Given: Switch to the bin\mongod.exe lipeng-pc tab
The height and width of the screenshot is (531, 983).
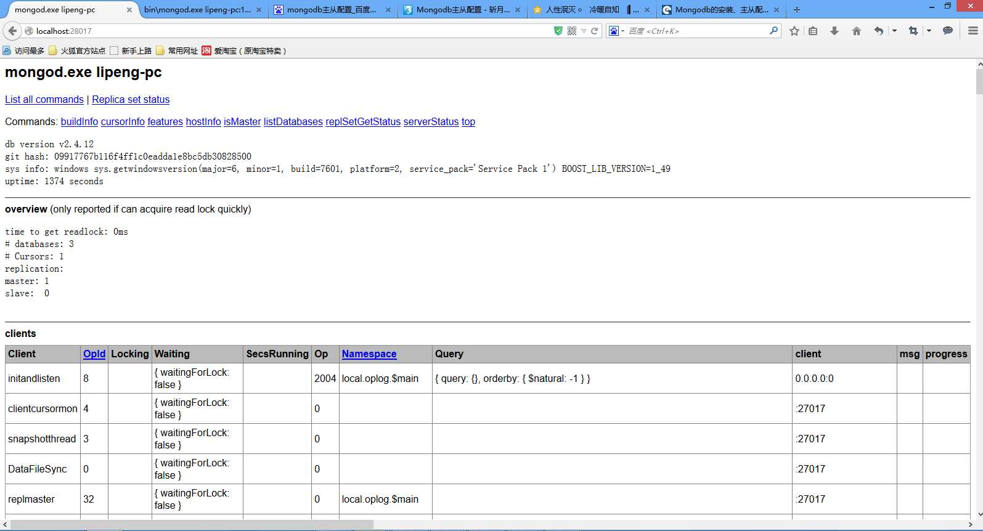Looking at the screenshot, I should (x=202, y=10).
